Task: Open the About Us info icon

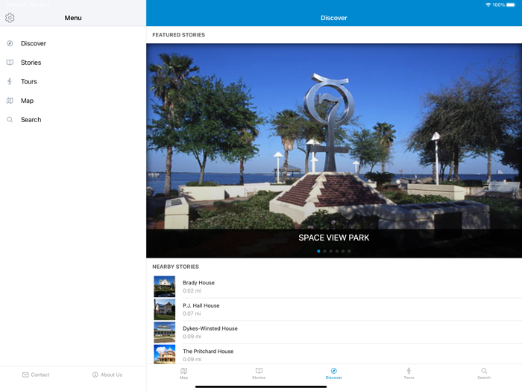Action: (95, 375)
